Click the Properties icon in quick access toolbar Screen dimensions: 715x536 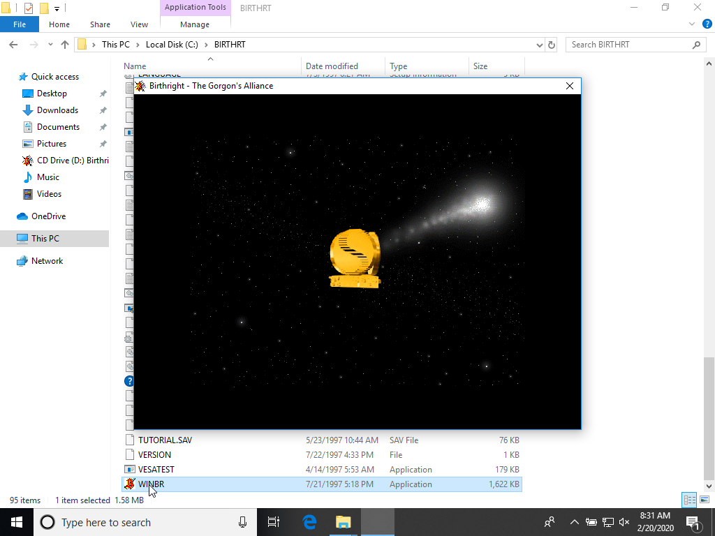point(28,8)
